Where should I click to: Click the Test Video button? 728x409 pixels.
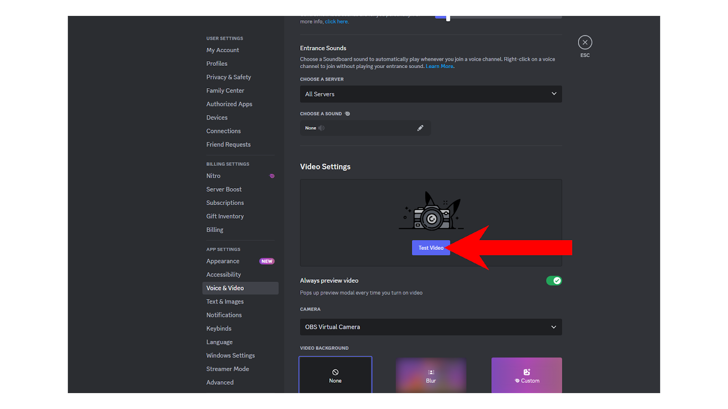point(430,247)
